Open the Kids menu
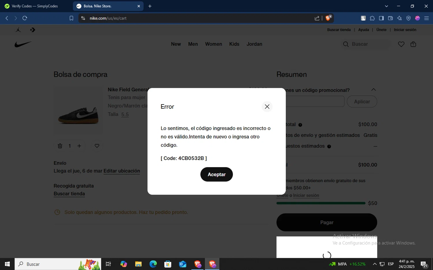This screenshot has width=433, height=270. tap(234, 44)
